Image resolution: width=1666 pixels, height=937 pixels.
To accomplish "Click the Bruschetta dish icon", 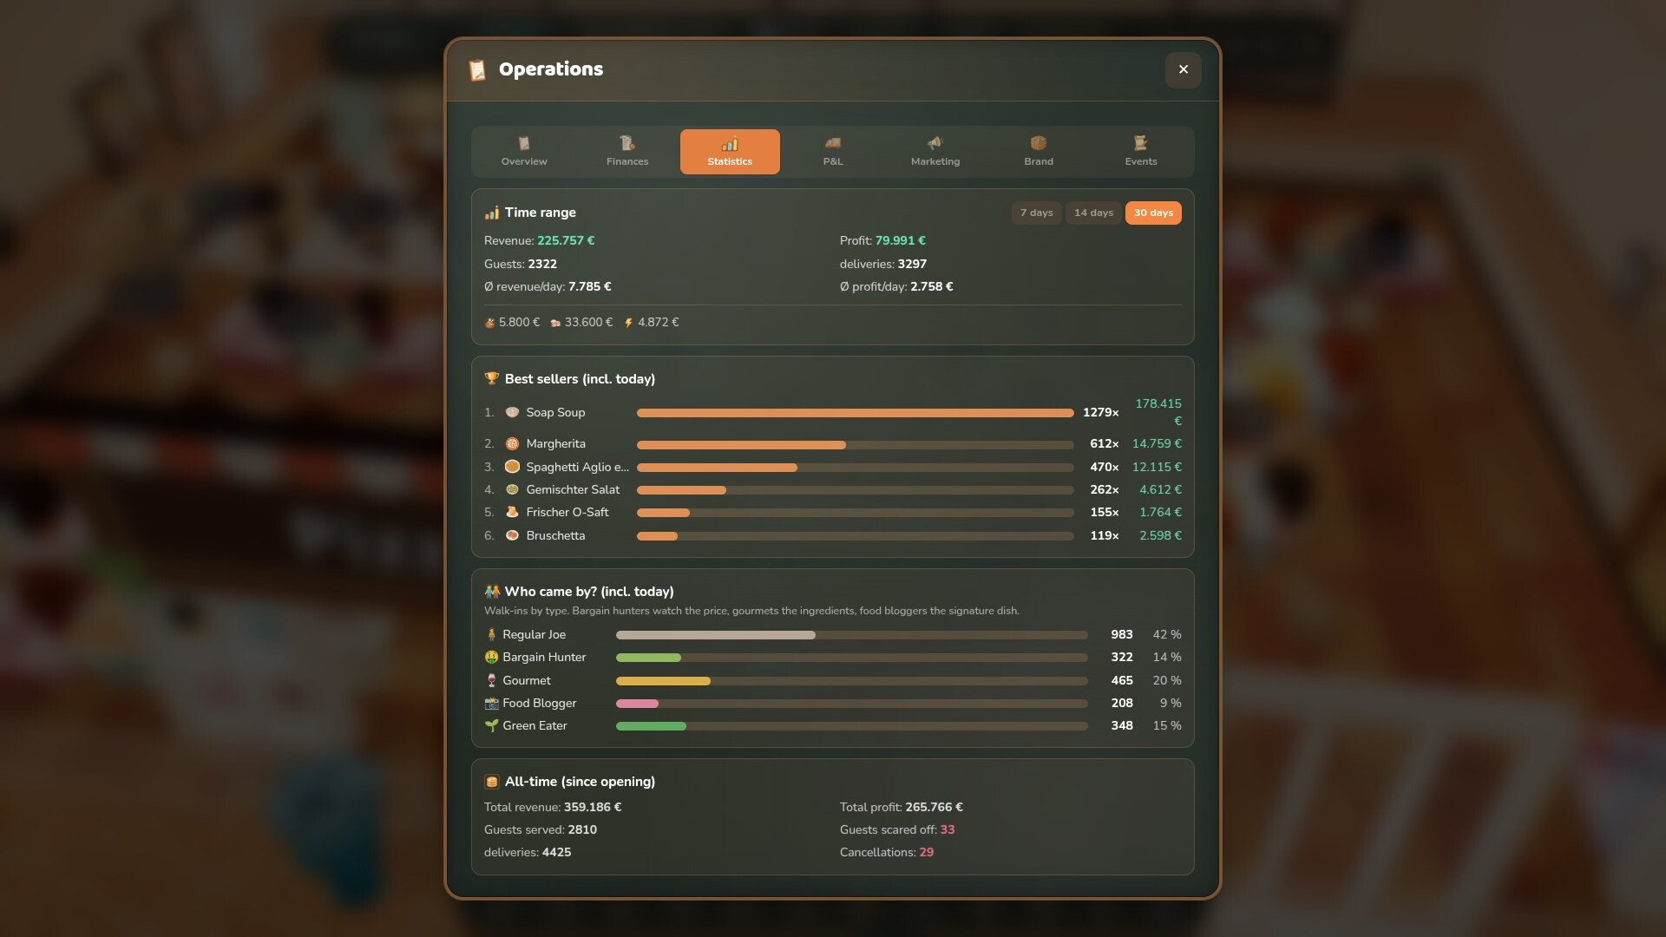I will point(512,535).
